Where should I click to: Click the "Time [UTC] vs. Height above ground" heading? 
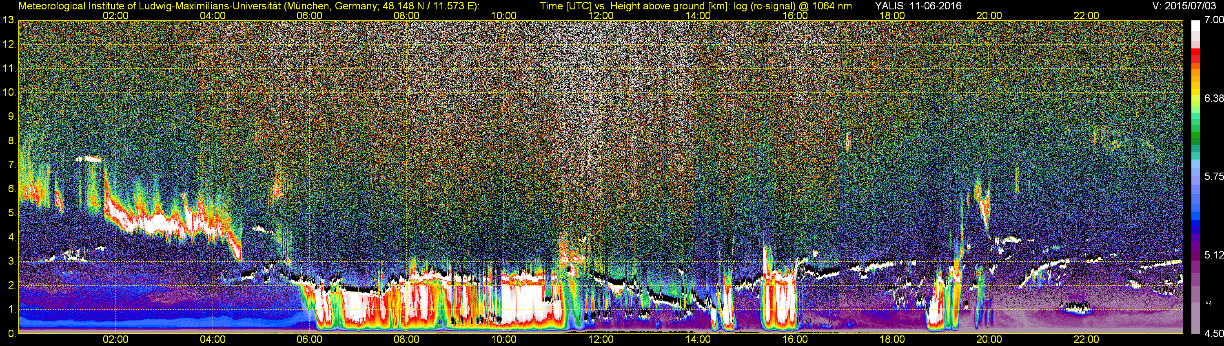click(696, 6)
